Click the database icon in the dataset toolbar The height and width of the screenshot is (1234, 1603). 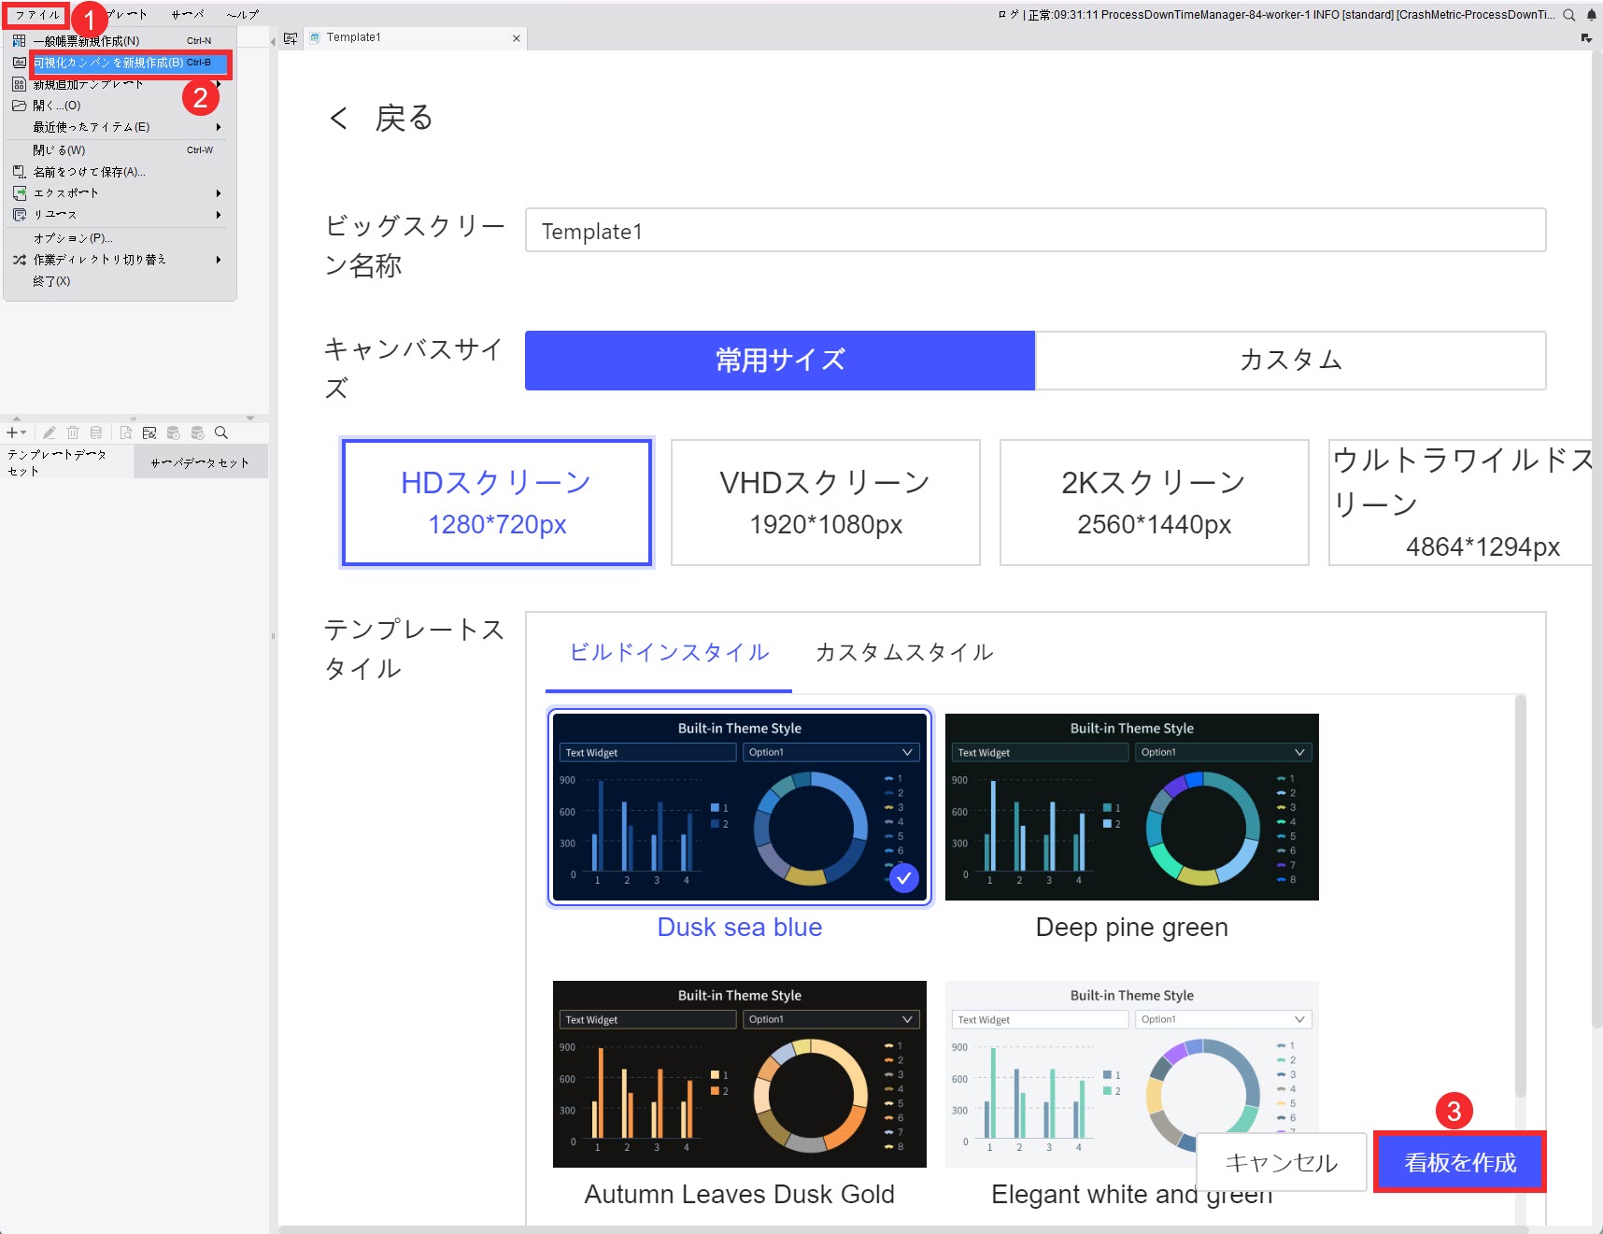point(96,433)
